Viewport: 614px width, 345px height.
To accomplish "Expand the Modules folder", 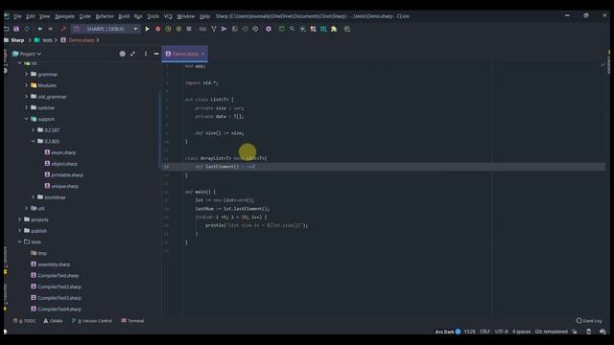I will click(x=26, y=85).
